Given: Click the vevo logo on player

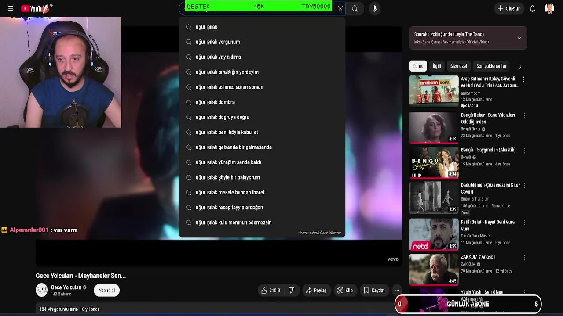Looking at the screenshot, I should [393, 259].
